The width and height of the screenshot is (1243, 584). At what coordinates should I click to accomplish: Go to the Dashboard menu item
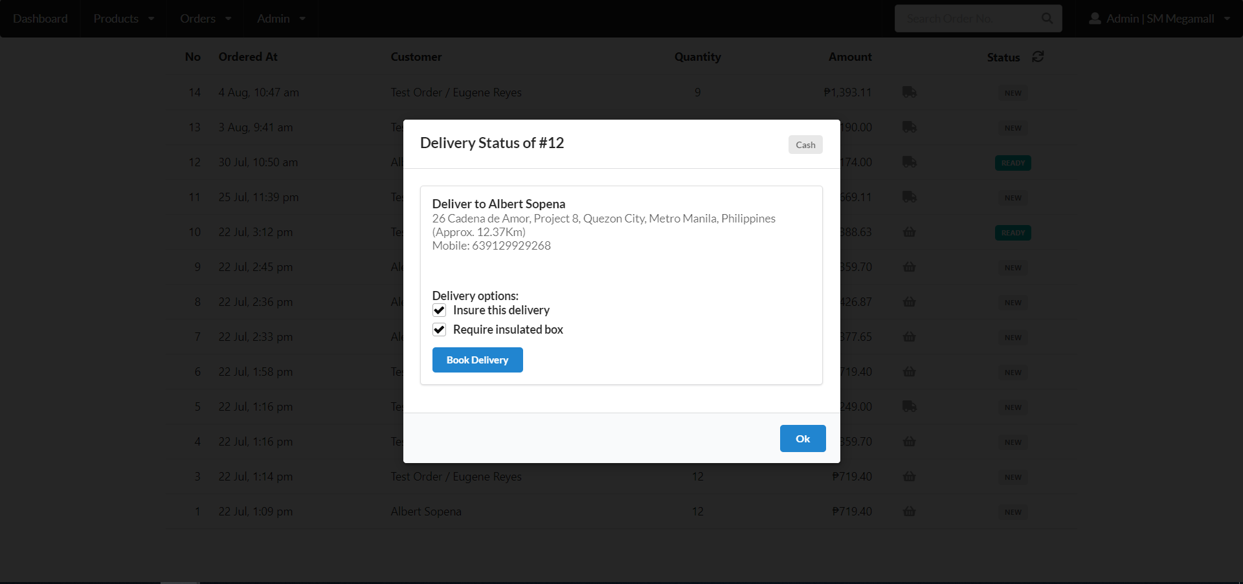coord(40,19)
